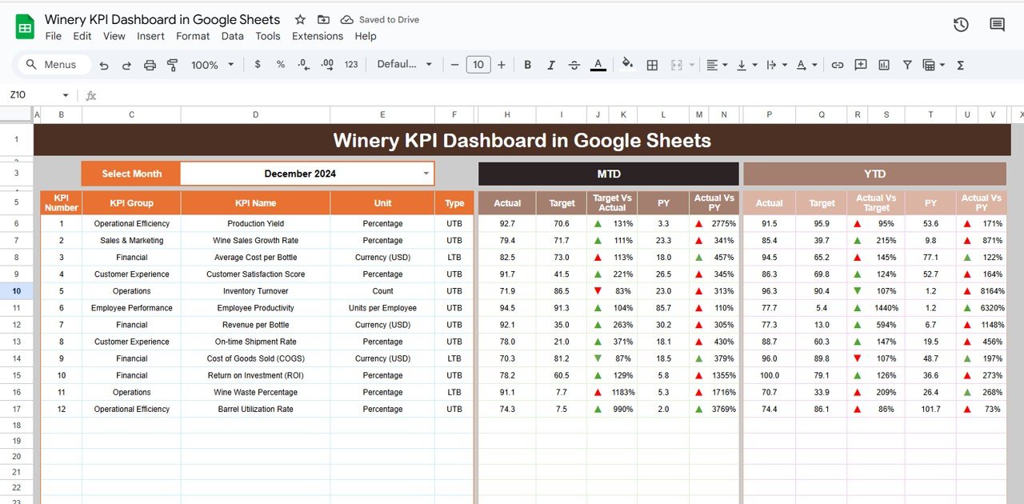1024x504 pixels.
Task: Expand the font family dropdown
Action: click(405, 65)
